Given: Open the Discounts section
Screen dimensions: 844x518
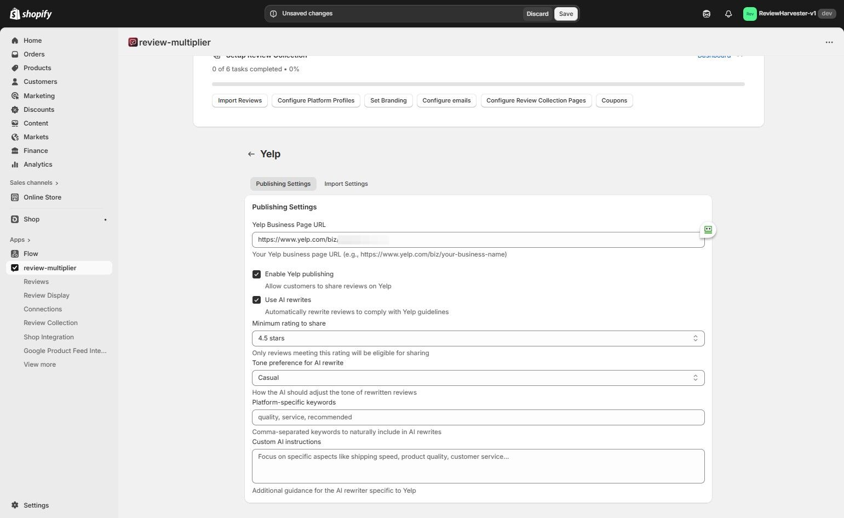Looking at the screenshot, I should 38,109.
